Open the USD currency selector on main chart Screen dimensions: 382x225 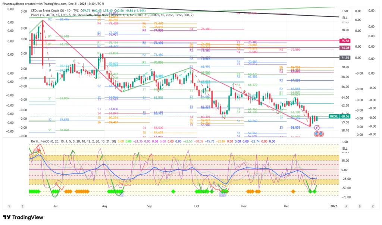[x=345, y=11]
